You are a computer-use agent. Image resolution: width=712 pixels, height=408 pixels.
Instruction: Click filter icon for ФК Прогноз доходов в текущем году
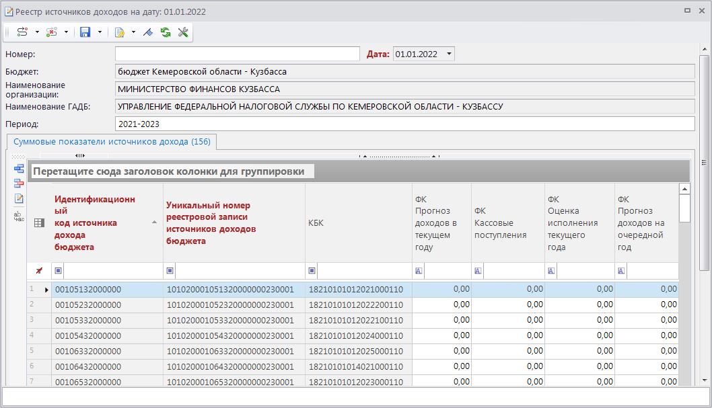(419, 271)
